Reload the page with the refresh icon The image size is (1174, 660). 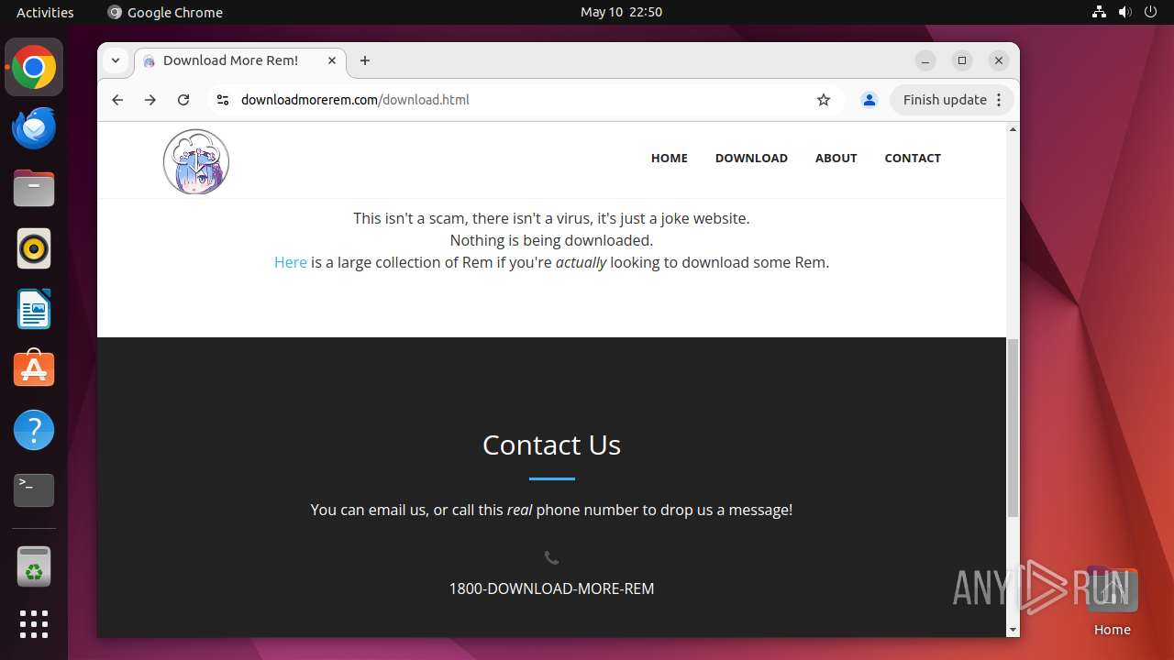[183, 100]
